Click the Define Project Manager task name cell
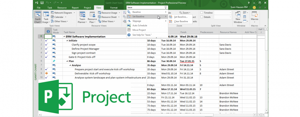300x117 pixels. click(104, 49)
